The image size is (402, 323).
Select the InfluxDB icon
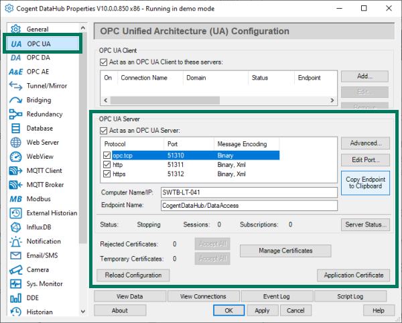point(15,227)
